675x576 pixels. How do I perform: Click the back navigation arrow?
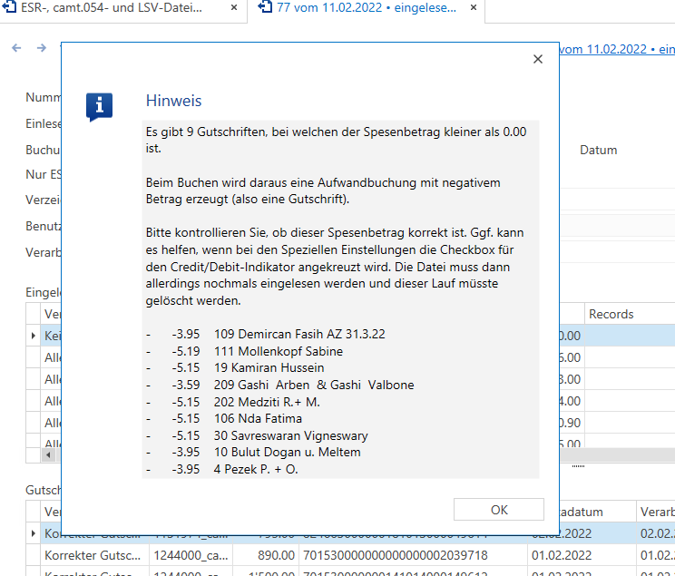(x=16, y=48)
